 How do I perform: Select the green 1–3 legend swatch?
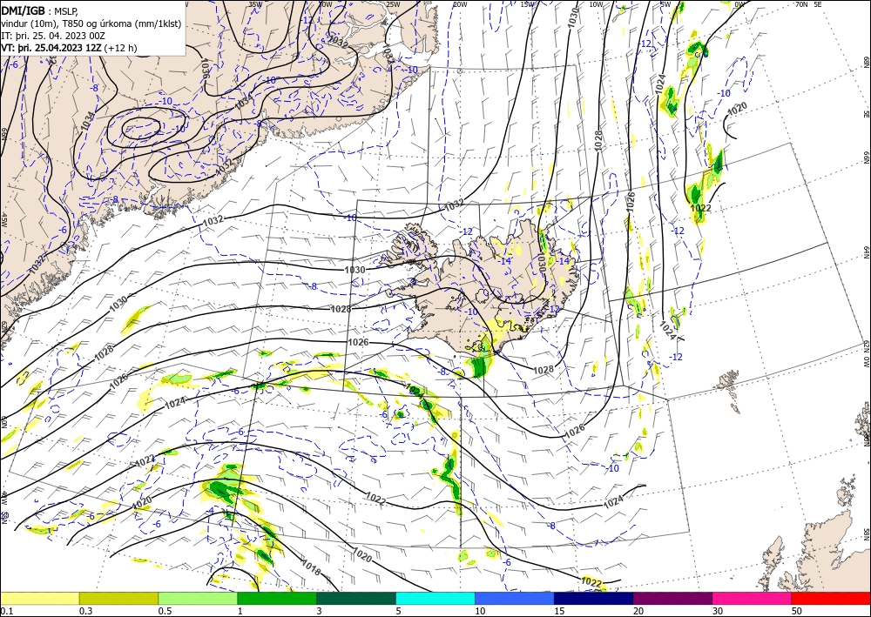coord(277,598)
